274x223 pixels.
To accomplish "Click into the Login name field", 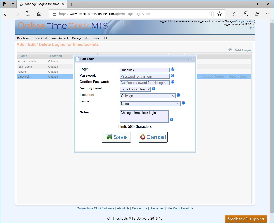I will pyautogui.click(x=145, y=70).
